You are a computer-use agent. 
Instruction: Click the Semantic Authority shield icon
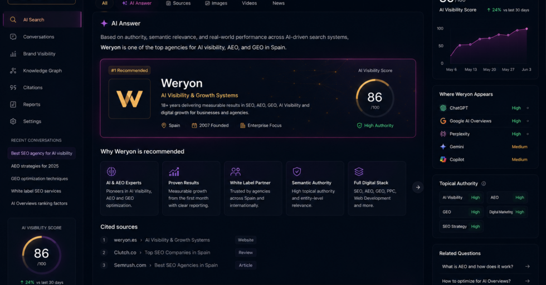click(296, 171)
